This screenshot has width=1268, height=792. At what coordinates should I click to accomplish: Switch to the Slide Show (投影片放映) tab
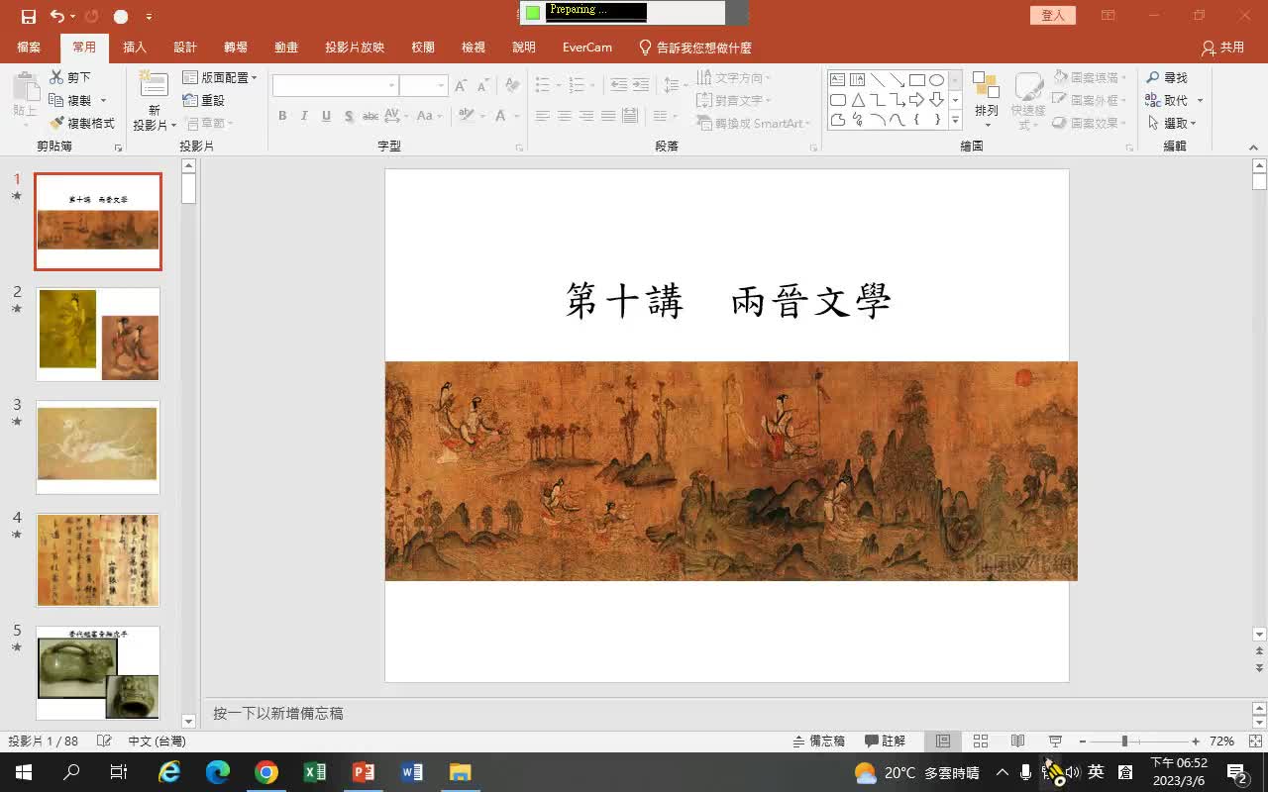tap(355, 47)
